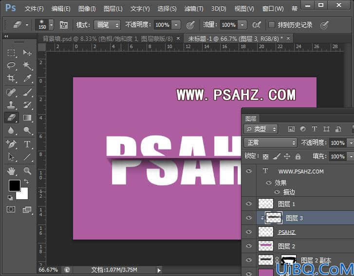354x276 pixels.
Task: Open the layer 不透明度 arrow in layers panel
Action: click(351, 143)
